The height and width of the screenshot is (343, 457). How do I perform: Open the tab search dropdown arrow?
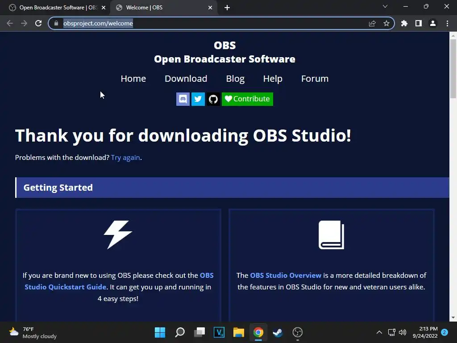(385, 6)
